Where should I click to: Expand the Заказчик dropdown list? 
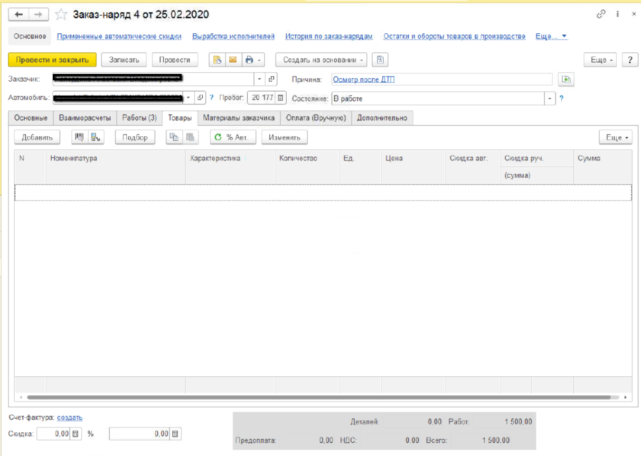click(x=260, y=79)
